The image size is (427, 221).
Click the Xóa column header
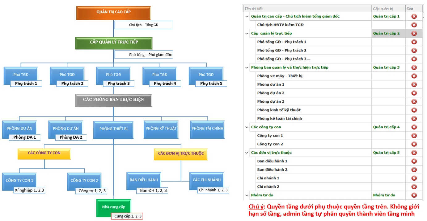pyautogui.click(x=414, y=9)
